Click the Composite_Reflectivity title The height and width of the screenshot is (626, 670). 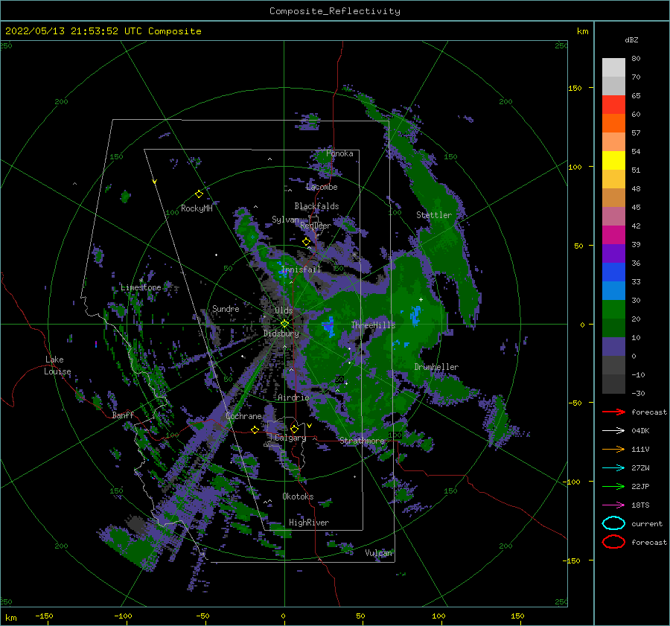click(335, 11)
